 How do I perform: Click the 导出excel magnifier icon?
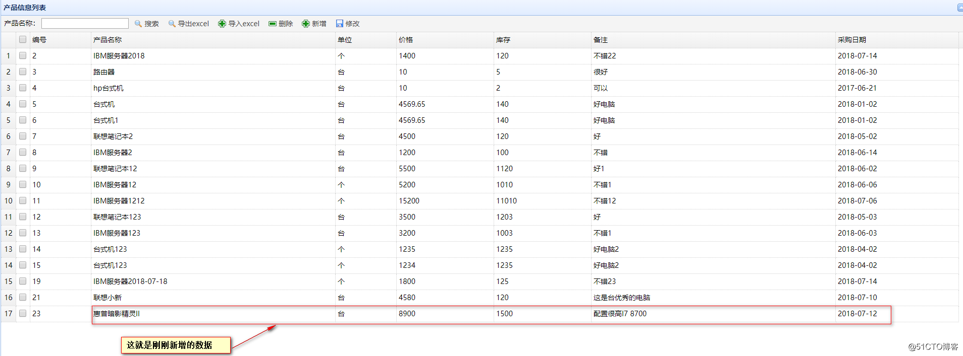point(172,24)
